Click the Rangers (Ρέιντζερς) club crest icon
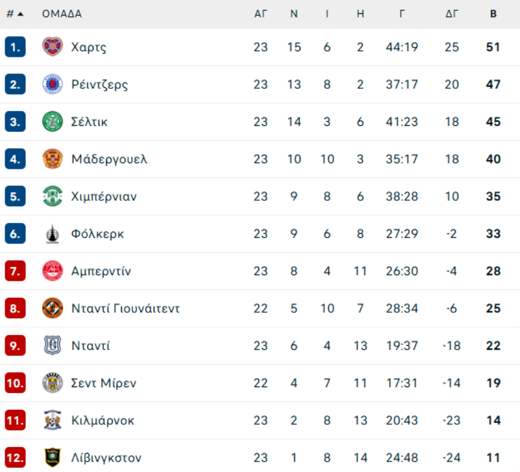Viewport: 520px width, 472px height. 53,84
